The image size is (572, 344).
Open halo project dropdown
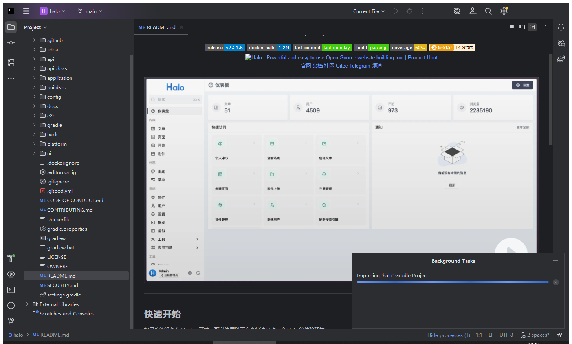(53, 11)
